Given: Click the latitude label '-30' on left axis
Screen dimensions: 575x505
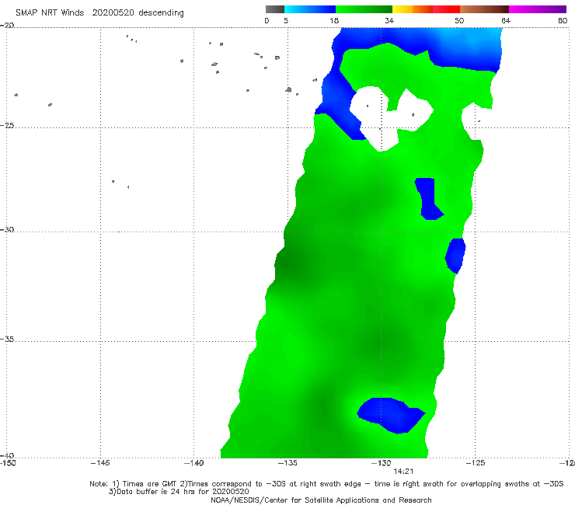Looking at the screenshot, I should (x=7, y=229).
